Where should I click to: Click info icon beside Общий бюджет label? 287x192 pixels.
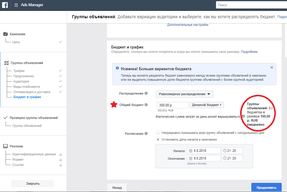pos(146,105)
